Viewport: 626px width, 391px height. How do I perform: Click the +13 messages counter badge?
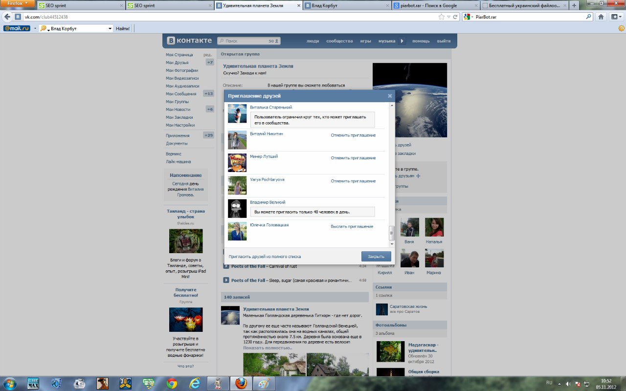[x=209, y=94]
